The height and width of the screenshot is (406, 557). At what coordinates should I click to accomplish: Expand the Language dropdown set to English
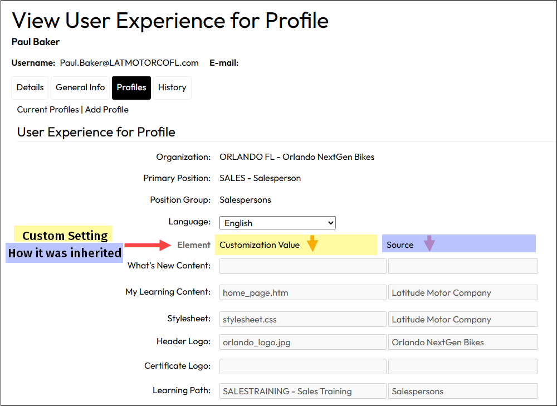point(277,223)
